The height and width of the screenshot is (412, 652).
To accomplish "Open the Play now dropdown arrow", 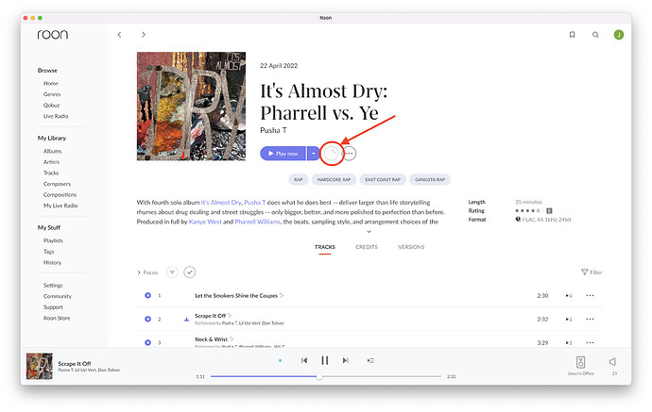I will click(x=313, y=154).
